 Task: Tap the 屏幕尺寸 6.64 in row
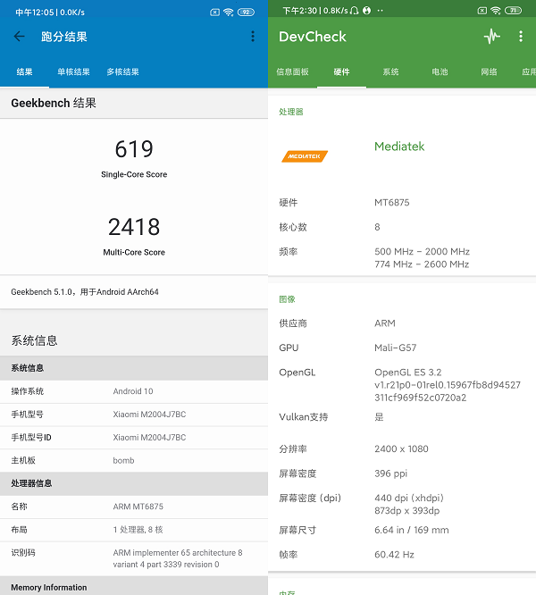coord(402,530)
